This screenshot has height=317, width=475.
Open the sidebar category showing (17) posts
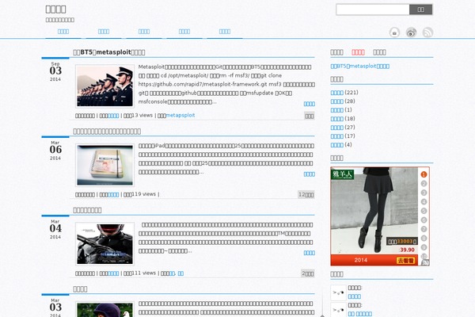pos(337,136)
